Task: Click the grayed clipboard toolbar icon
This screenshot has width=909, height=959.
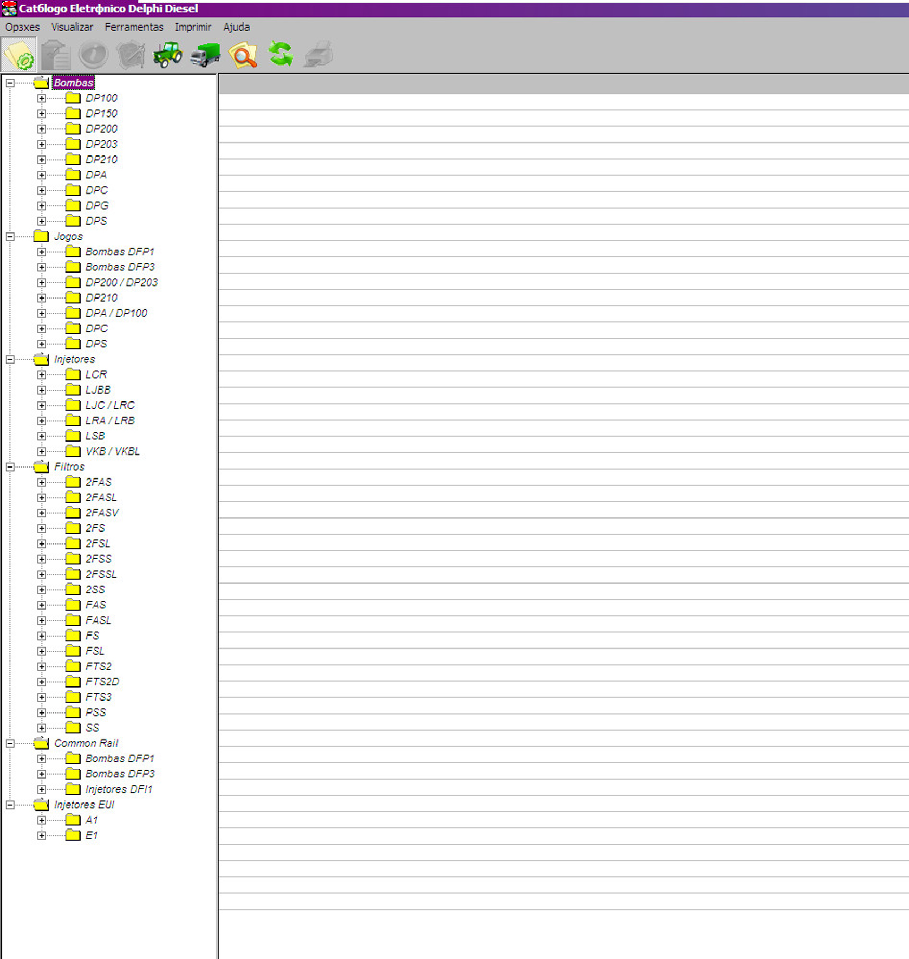Action: 56,55
